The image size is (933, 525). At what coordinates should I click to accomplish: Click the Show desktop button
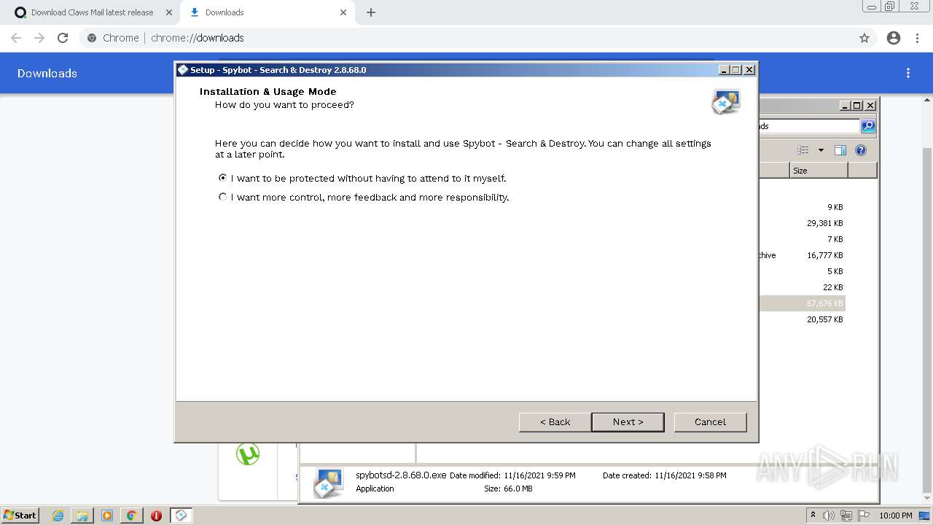point(925,516)
